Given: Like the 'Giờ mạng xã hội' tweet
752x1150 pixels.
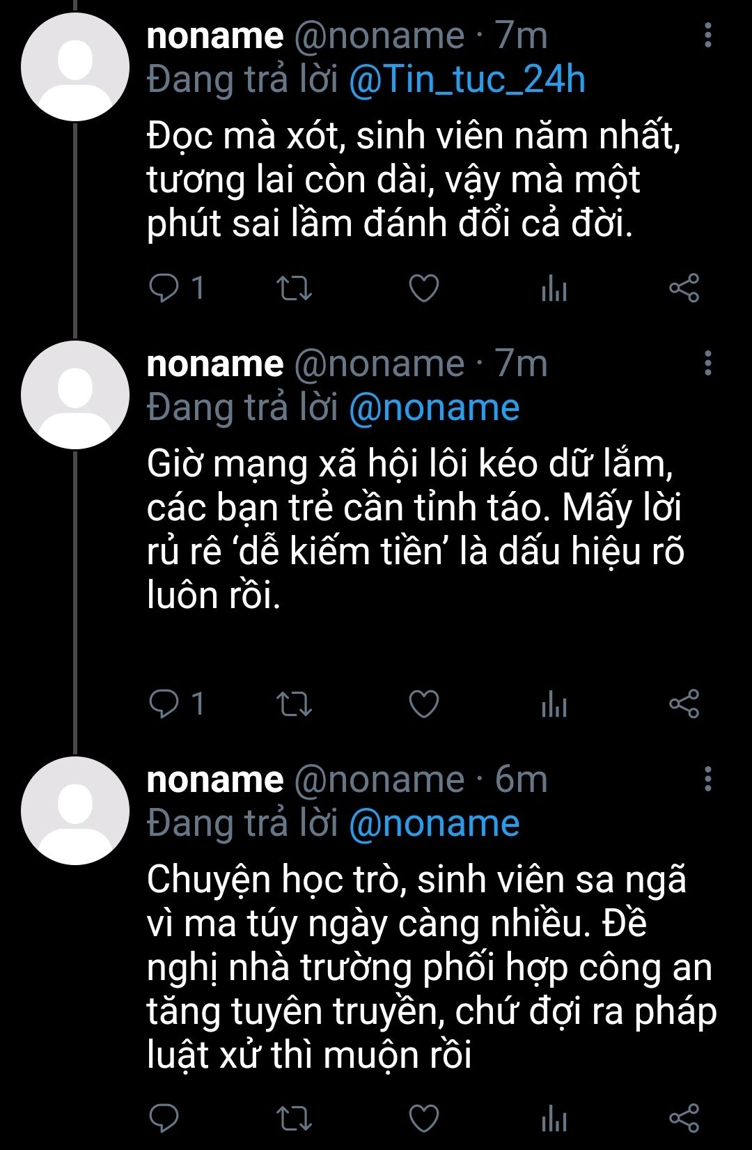Looking at the screenshot, I should coord(423,704).
